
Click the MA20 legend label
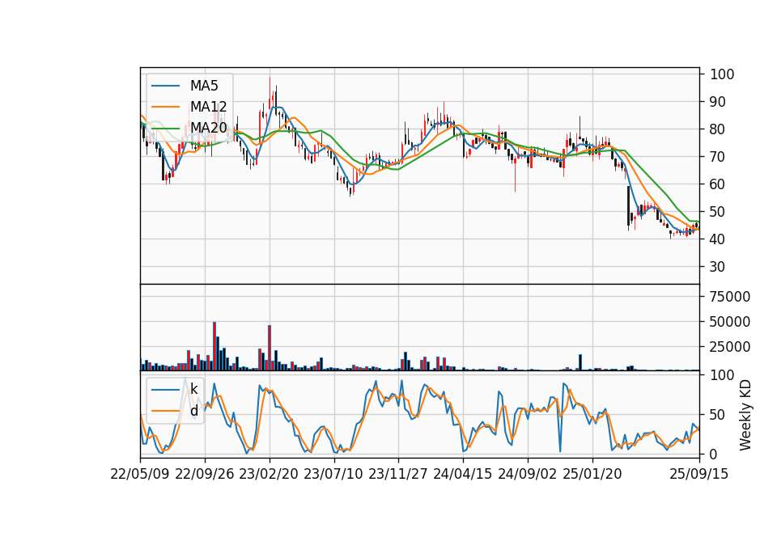[x=208, y=128]
